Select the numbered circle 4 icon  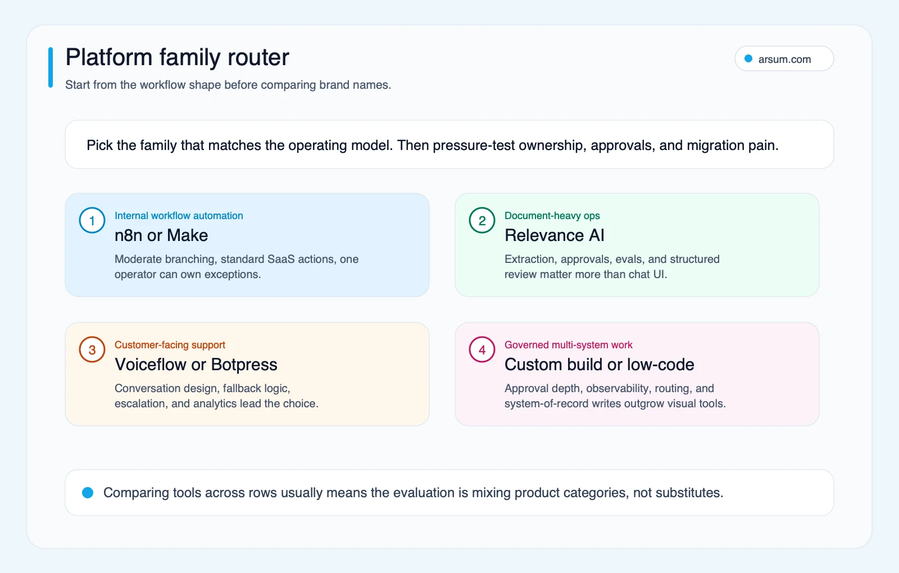[x=482, y=349]
